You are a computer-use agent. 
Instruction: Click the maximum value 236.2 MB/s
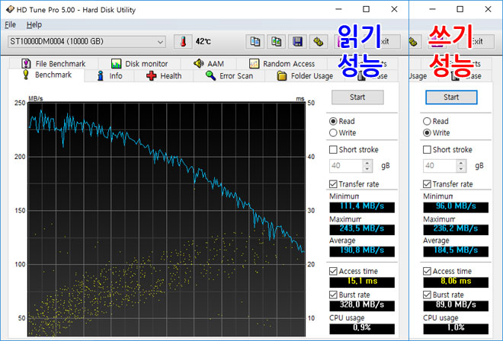tap(456, 229)
